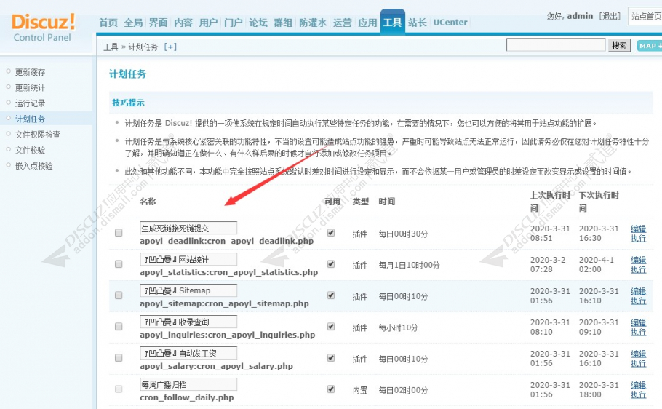Click 编辑 for cron_follow_daily task
Image resolution: width=662 pixels, height=409 pixels.
(639, 385)
